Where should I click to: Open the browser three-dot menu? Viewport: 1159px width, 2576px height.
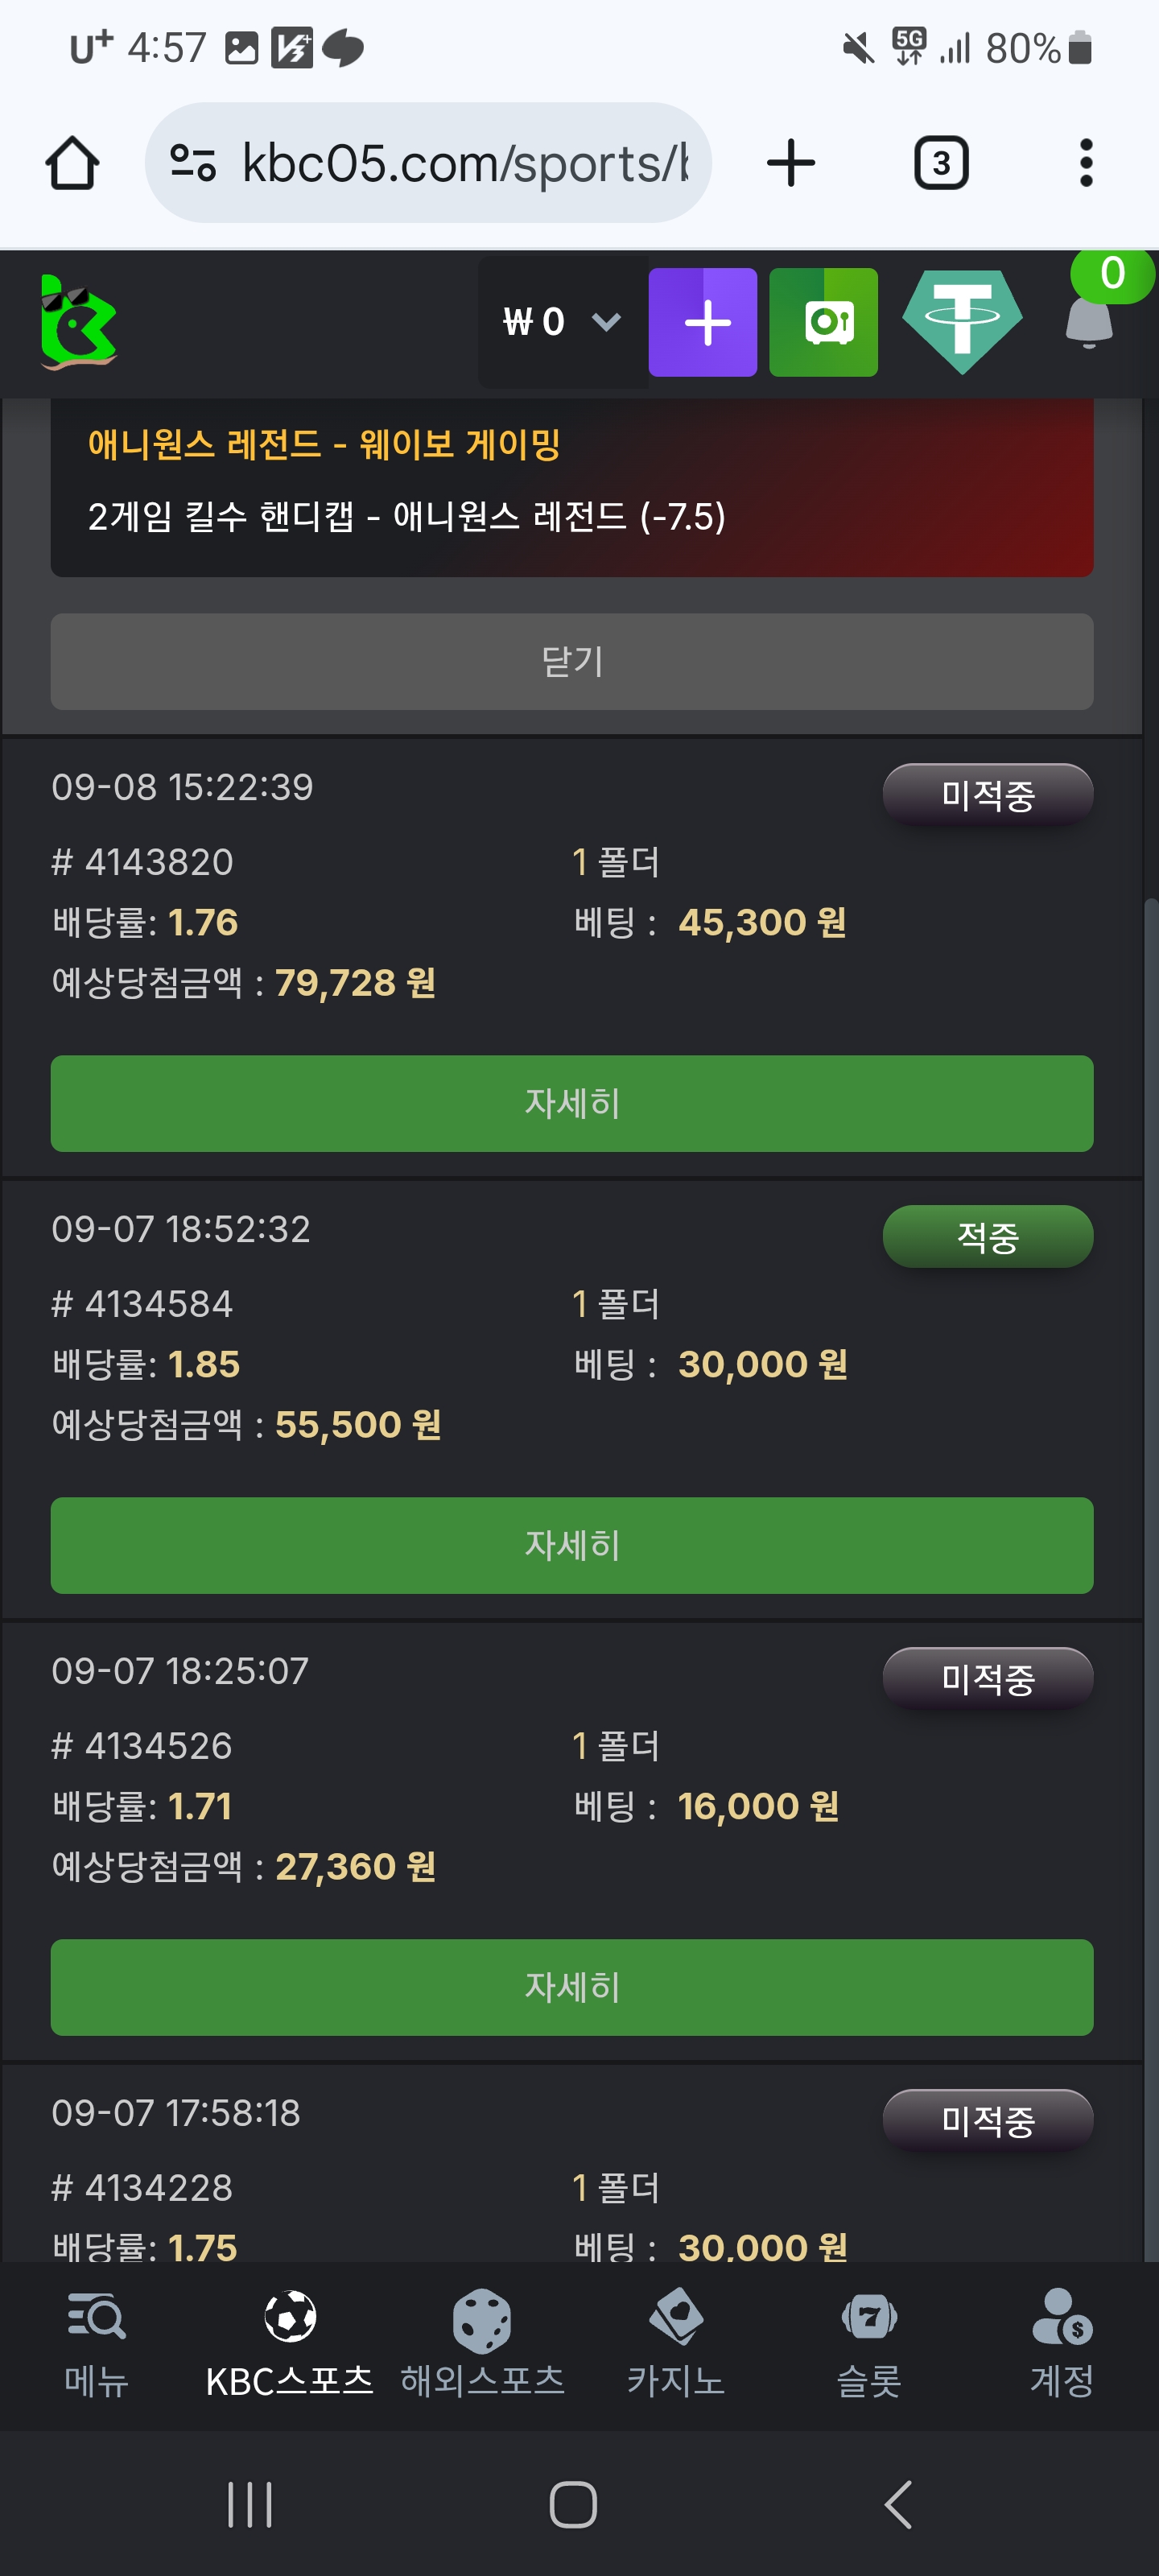(x=1086, y=163)
